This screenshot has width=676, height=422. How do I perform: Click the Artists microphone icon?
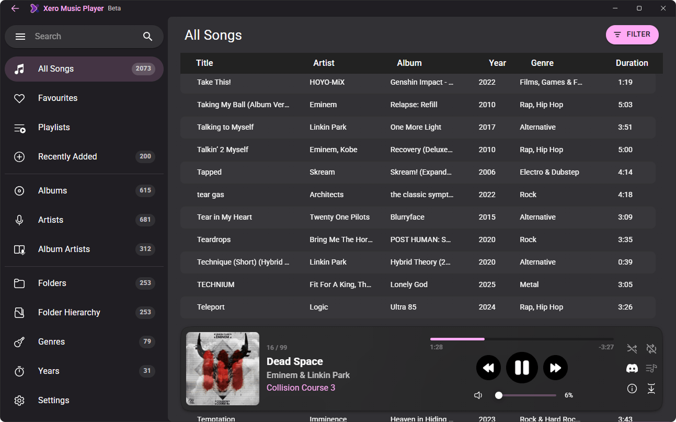click(x=19, y=220)
